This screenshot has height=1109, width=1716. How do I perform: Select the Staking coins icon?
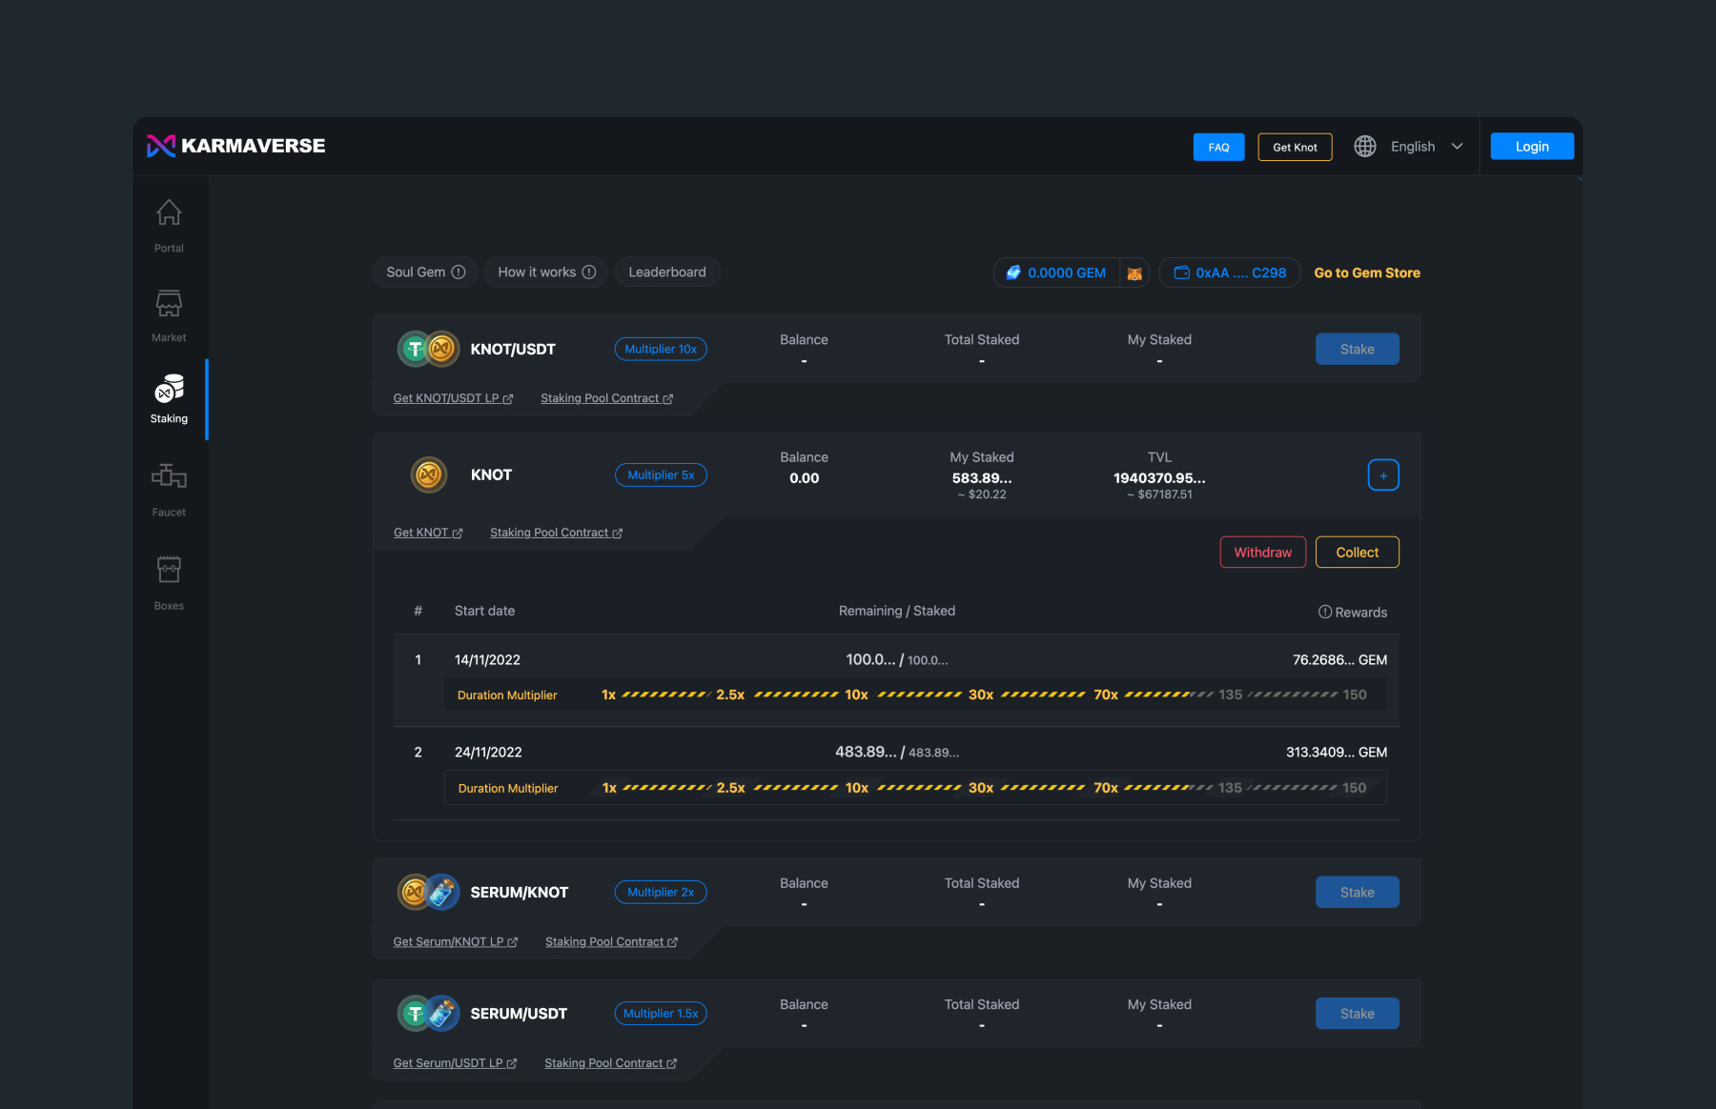pyautogui.click(x=169, y=389)
